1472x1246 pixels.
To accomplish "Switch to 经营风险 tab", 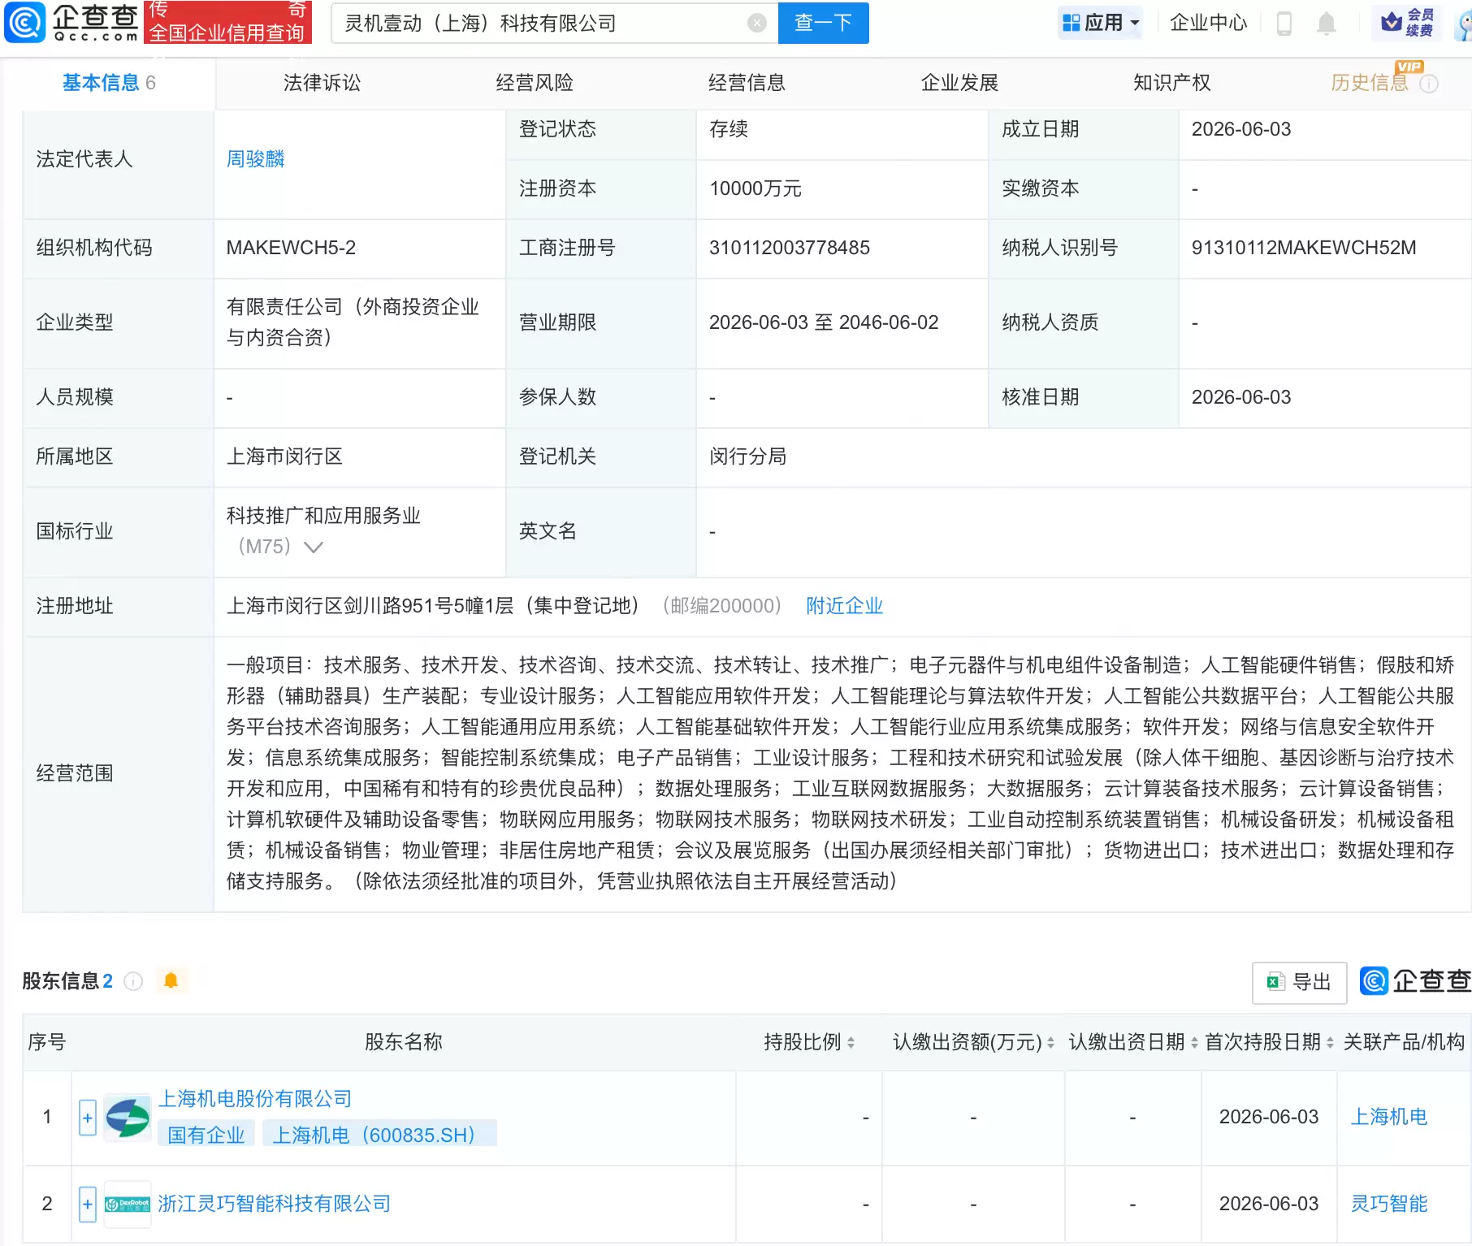I will [x=535, y=83].
